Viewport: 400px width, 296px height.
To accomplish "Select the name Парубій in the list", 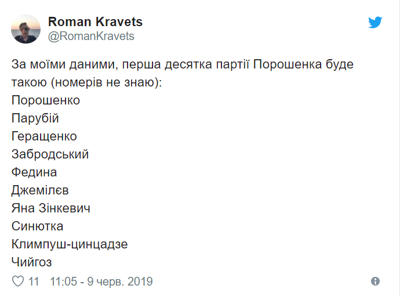I will [35, 118].
